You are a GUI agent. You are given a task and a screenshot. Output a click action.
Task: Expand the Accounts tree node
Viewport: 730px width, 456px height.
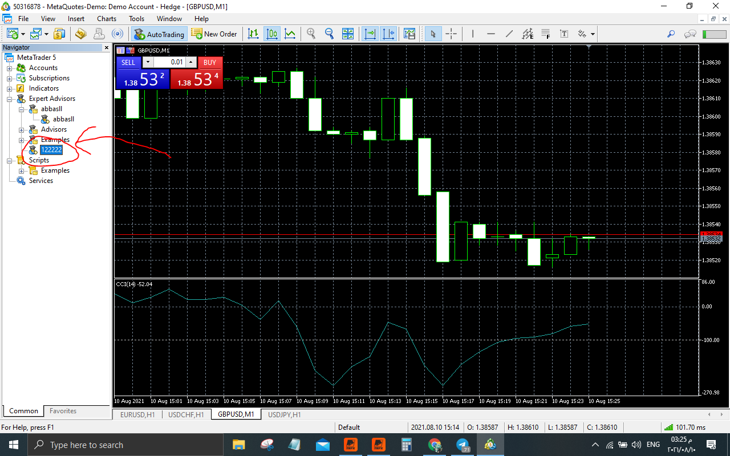[9, 68]
